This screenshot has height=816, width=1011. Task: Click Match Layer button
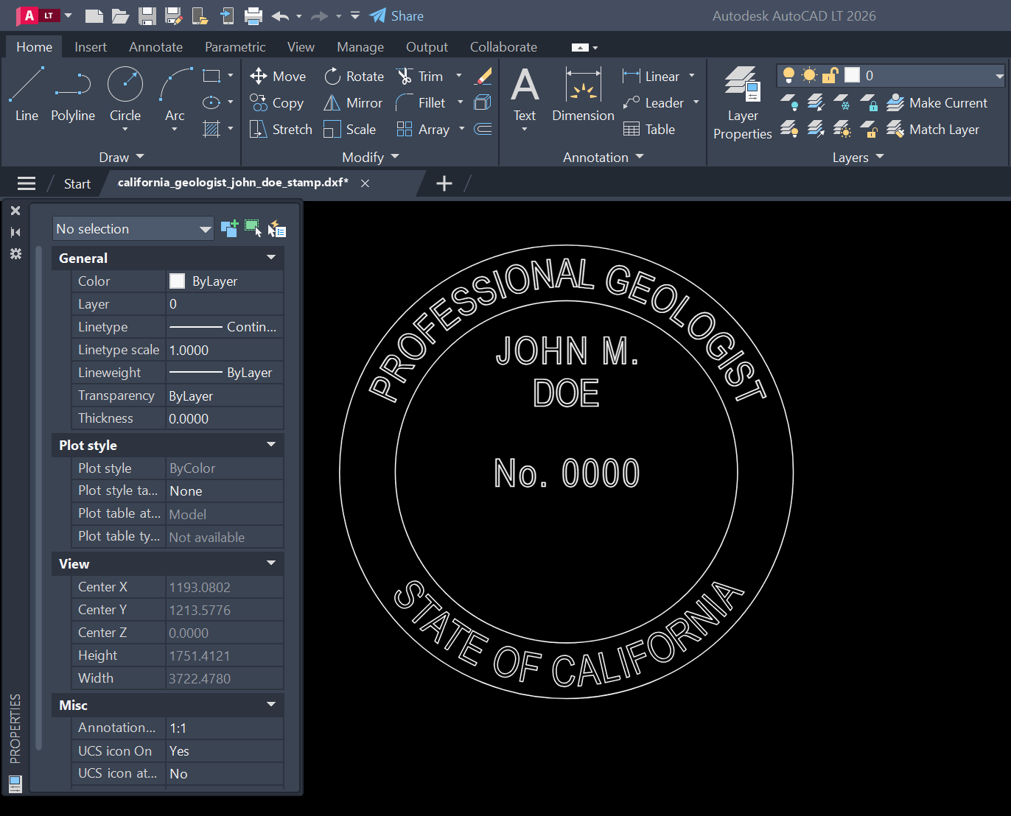pos(933,130)
